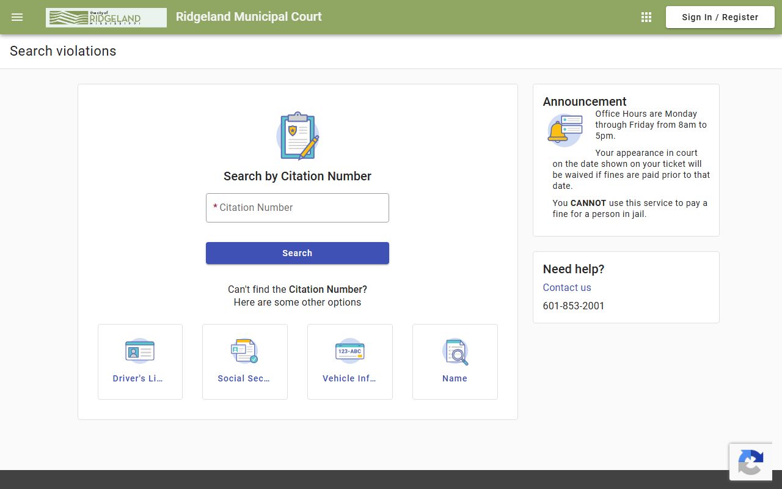The width and height of the screenshot is (782, 489).
Task: Click the Ridgeland Municipal Court title
Action: 249,17
